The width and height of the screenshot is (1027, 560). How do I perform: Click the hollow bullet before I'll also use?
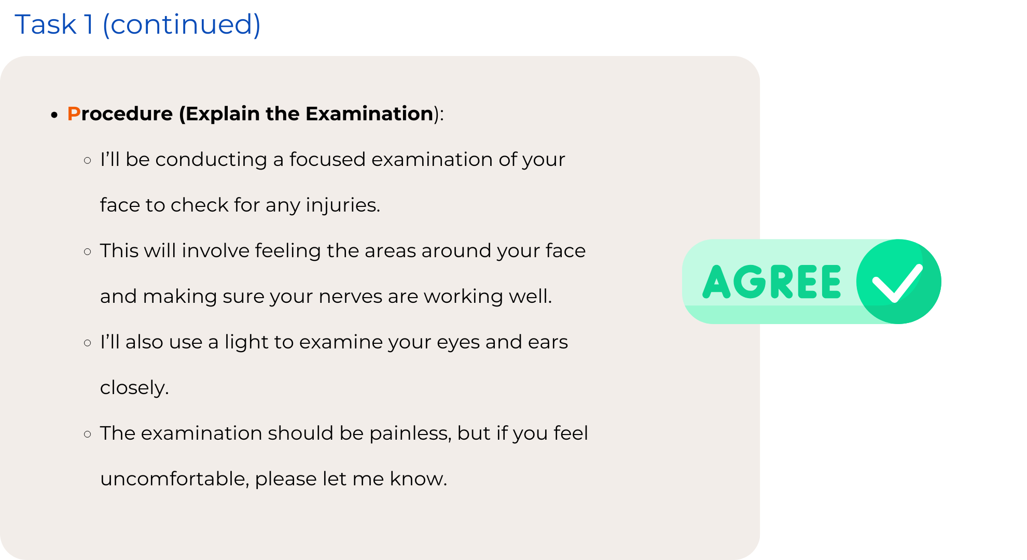pos(88,343)
